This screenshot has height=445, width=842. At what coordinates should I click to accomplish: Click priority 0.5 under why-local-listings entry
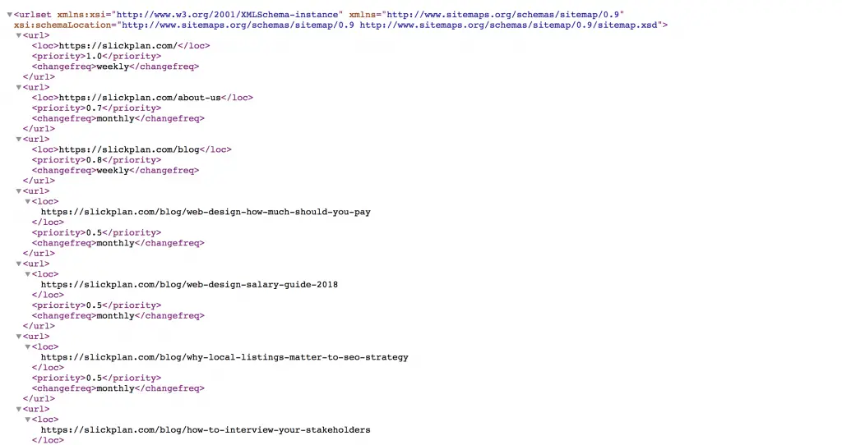(x=94, y=378)
